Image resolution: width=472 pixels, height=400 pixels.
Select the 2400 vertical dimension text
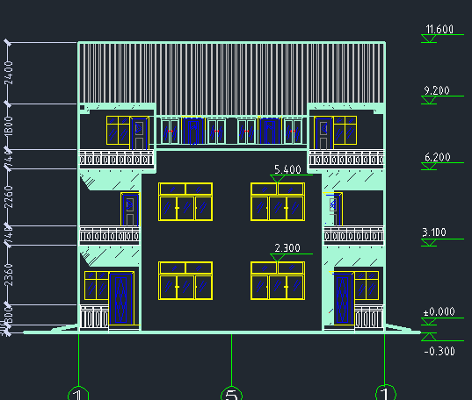[9, 73]
